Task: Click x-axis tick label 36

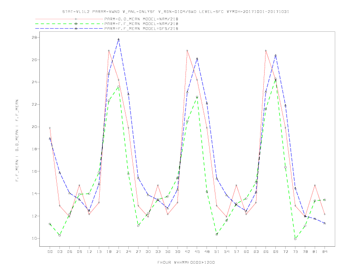Action: coord(168,252)
